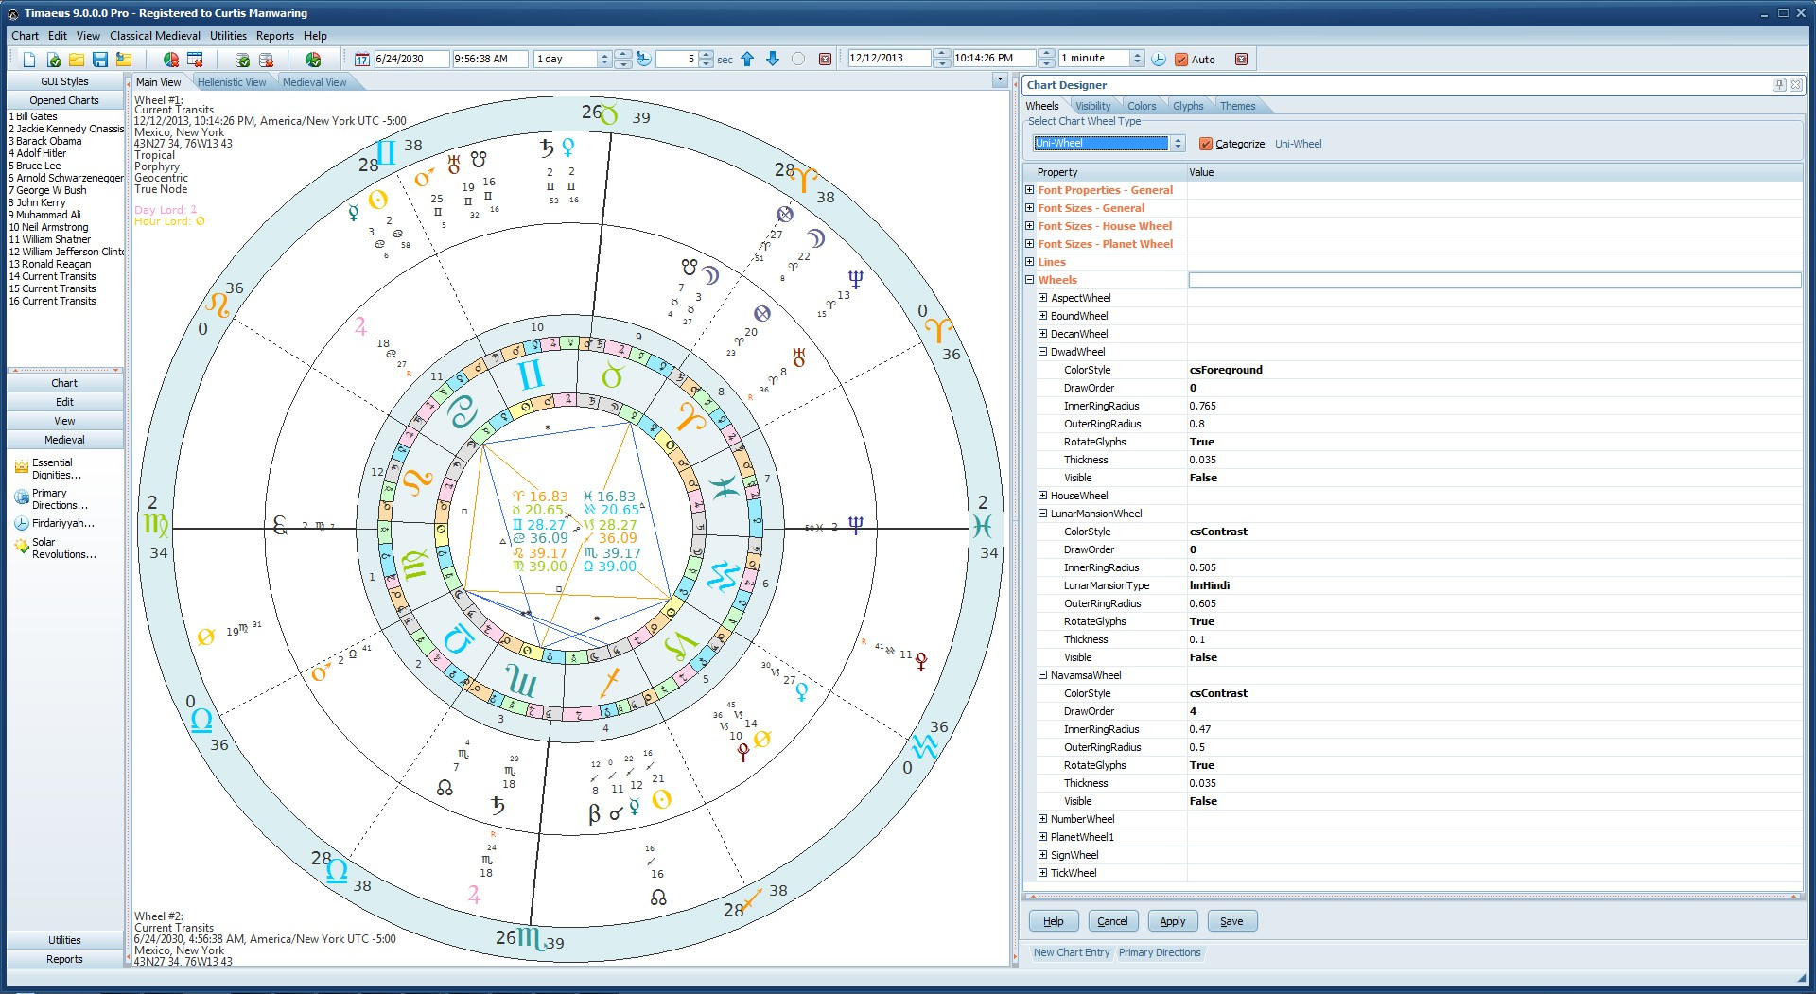The width and height of the screenshot is (1816, 994).
Task: Click the round gray circle toolbar button
Action: (x=798, y=59)
